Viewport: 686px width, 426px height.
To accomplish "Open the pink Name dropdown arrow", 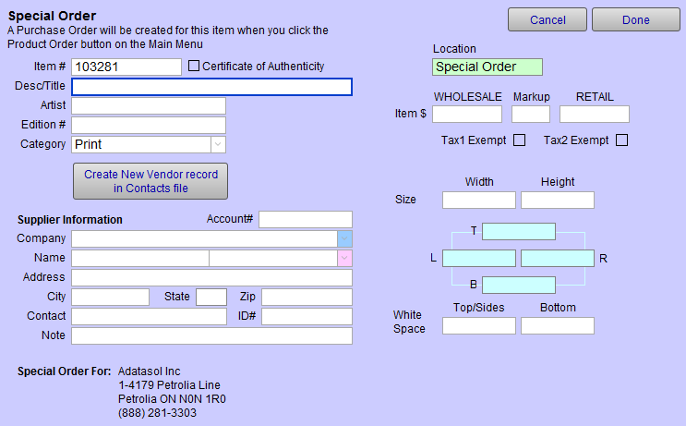I will [344, 258].
